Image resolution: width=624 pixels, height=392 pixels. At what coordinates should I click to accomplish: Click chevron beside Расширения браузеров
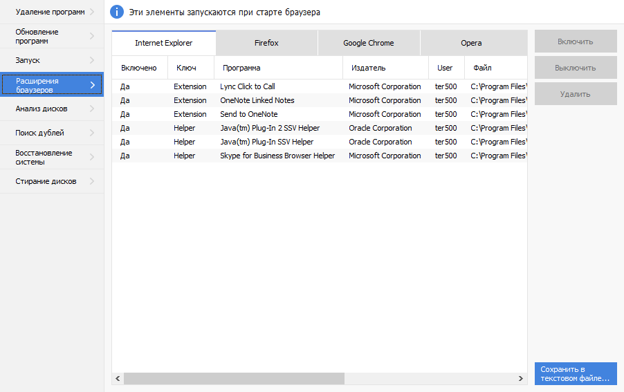click(x=92, y=84)
